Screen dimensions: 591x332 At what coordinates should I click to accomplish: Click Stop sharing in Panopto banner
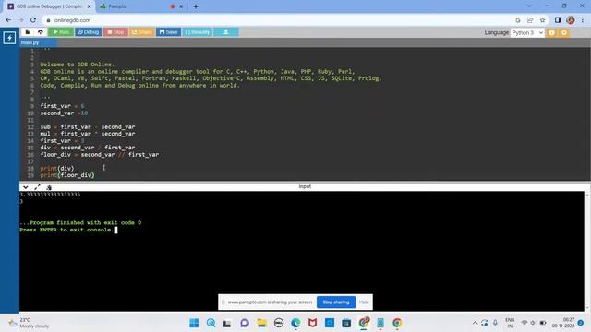pos(336,302)
